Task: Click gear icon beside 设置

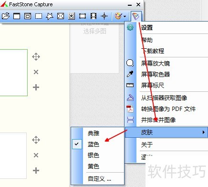Action: (130, 27)
